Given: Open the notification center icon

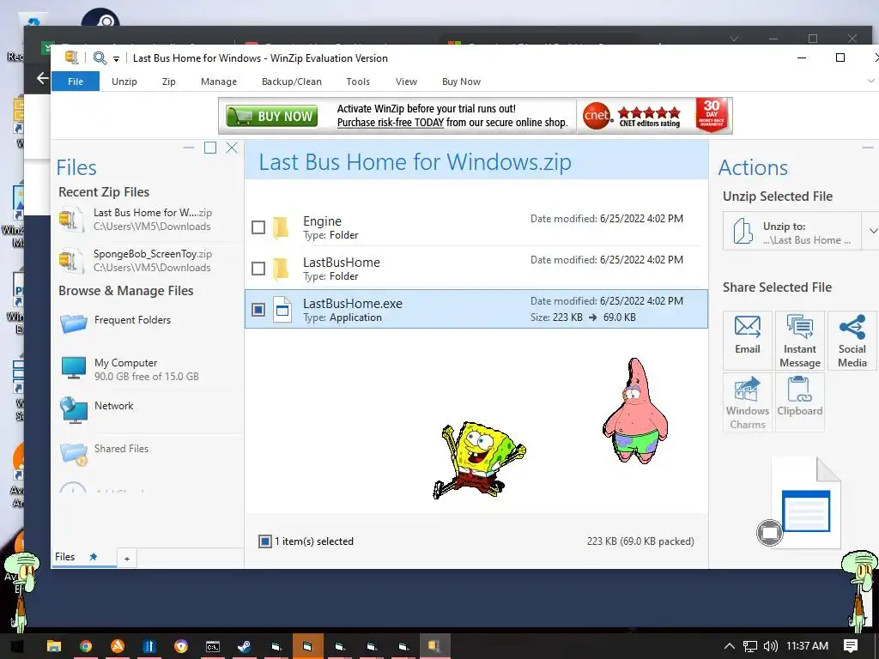Looking at the screenshot, I should (851, 646).
